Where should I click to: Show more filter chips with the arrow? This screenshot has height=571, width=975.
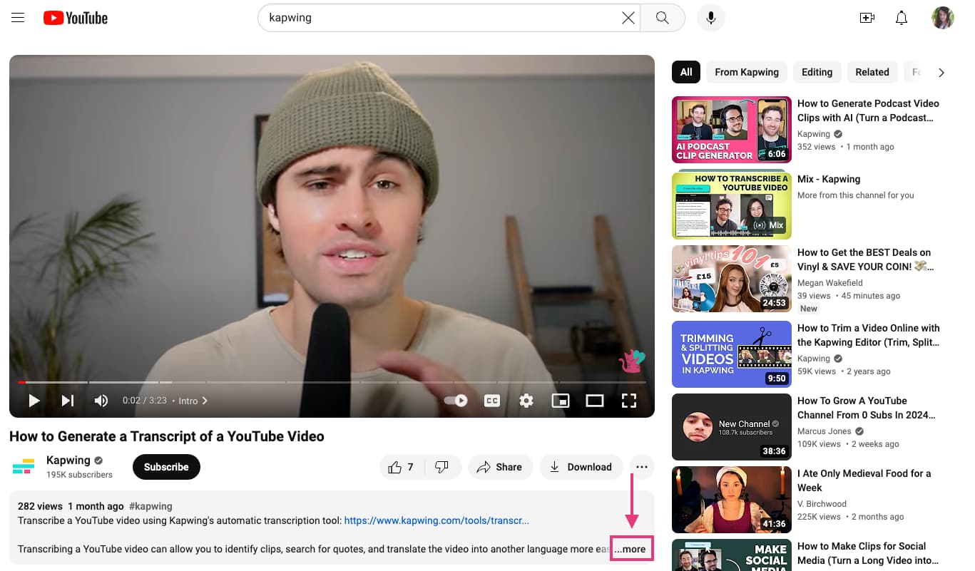(x=941, y=72)
